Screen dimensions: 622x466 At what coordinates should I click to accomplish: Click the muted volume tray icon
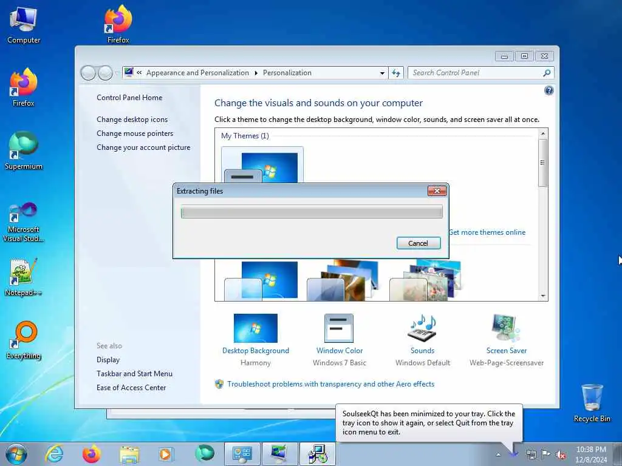click(561, 455)
